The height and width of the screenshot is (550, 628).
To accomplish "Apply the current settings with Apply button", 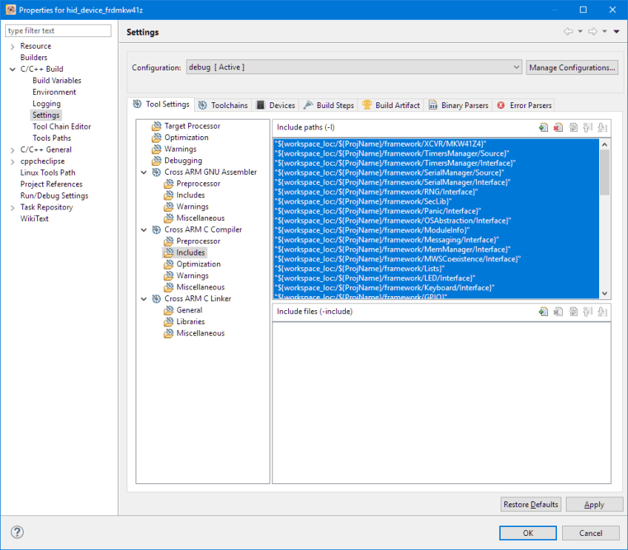I will [594, 504].
